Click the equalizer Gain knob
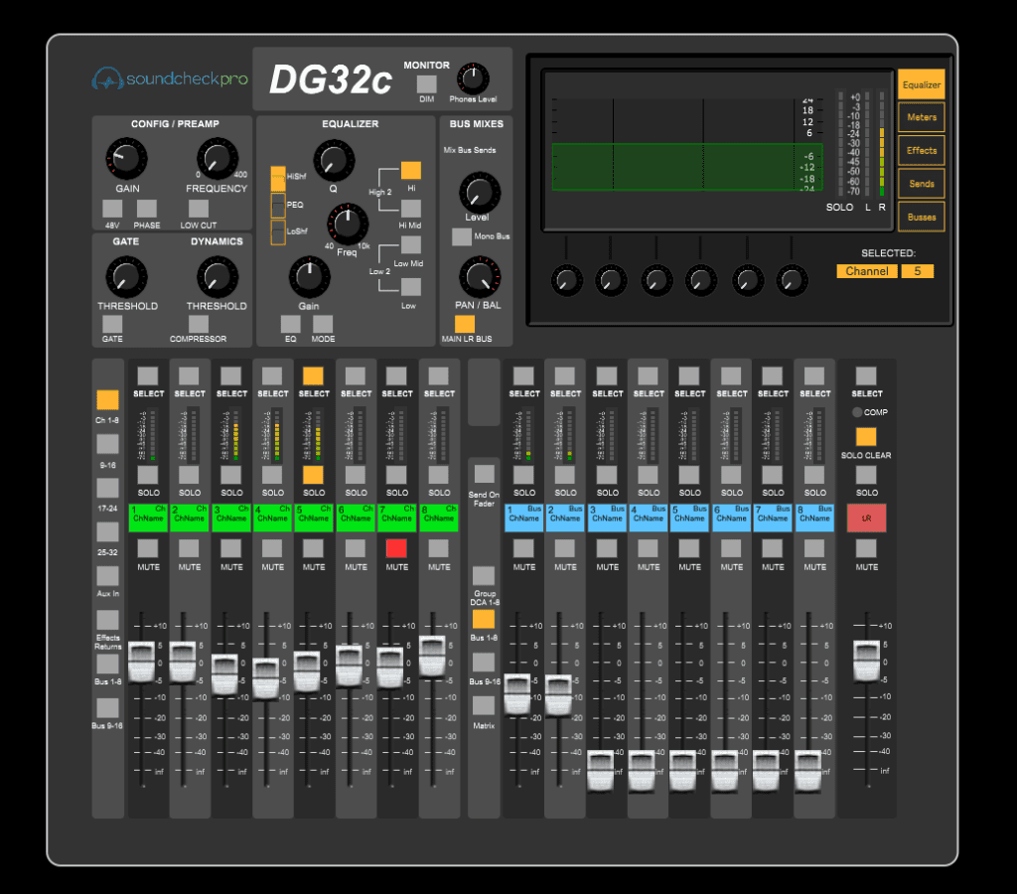This screenshot has height=894, width=1017. [x=310, y=277]
